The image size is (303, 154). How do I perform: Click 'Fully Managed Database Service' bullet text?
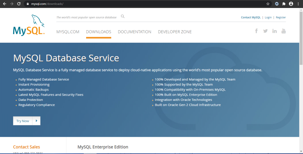[x=44, y=79]
